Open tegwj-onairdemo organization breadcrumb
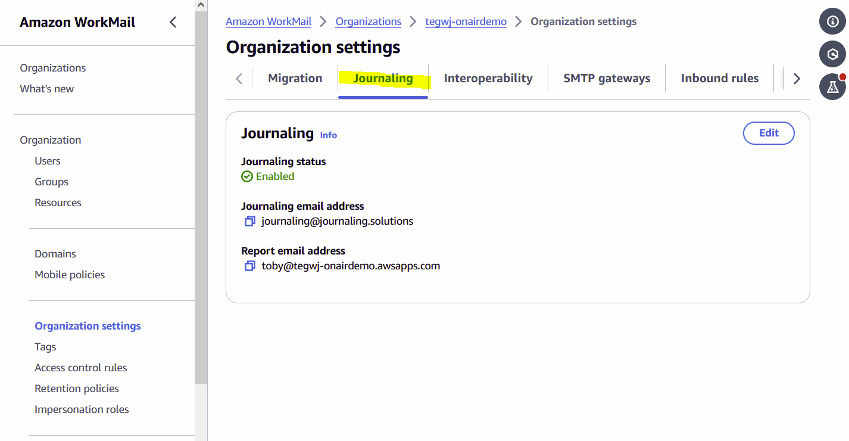This screenshot has height=441, width=849. [466, 21]
